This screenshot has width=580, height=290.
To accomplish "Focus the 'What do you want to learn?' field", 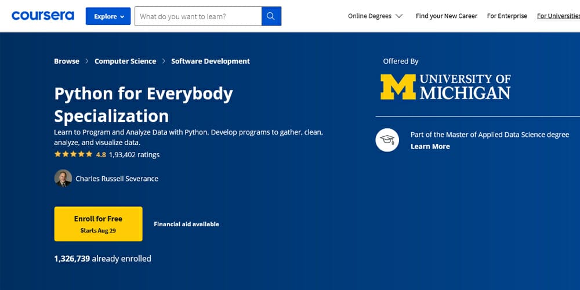I will [x=198, y=16].
